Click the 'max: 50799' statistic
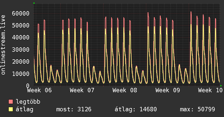 point(197,109)
